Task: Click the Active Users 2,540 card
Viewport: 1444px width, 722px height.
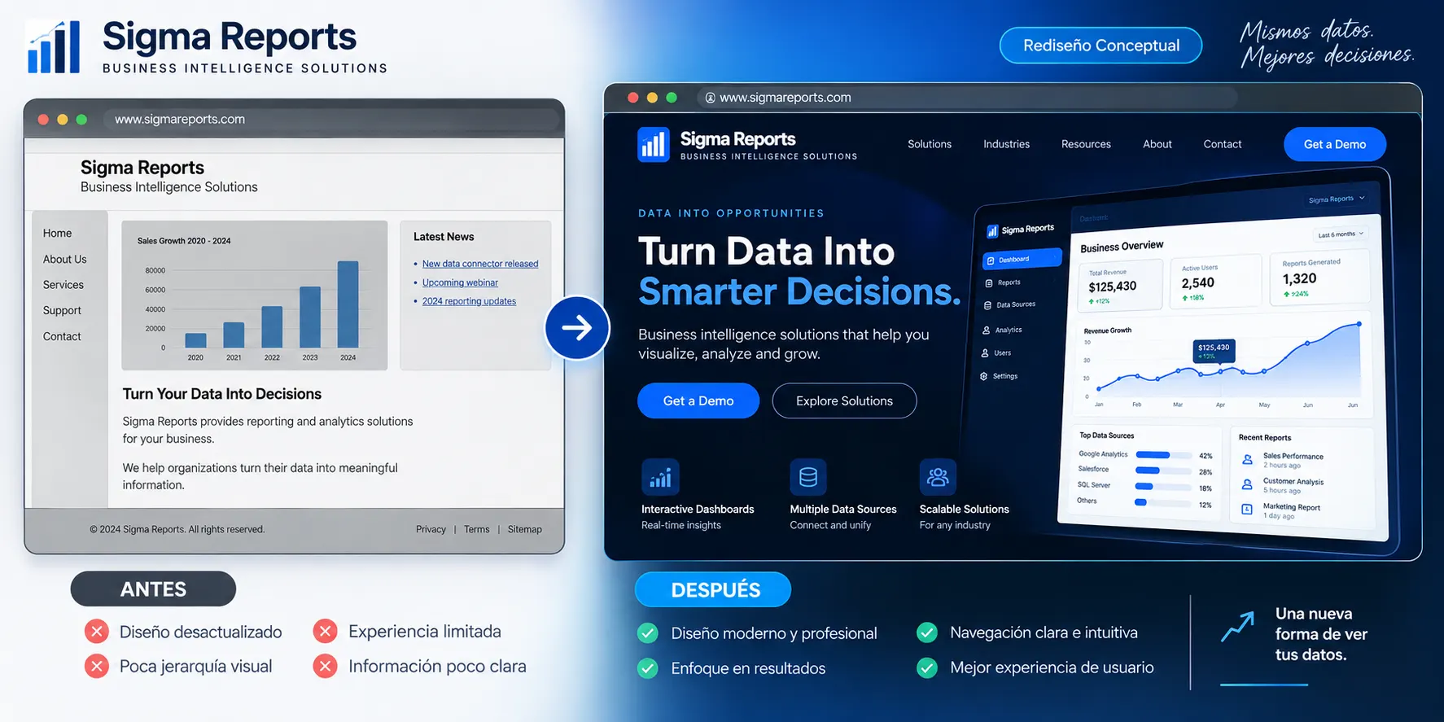Action: click(1214, 282)
